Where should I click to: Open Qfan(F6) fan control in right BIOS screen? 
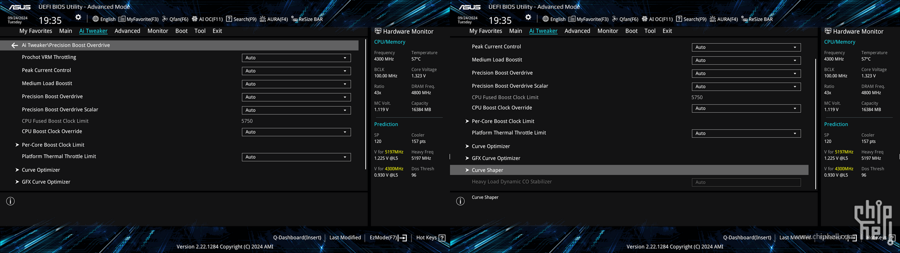(625, 19)
